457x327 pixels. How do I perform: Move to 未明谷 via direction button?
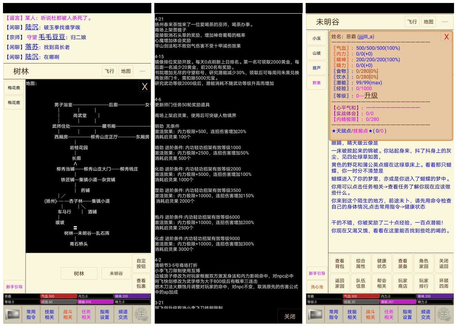[x=116, y=273]
